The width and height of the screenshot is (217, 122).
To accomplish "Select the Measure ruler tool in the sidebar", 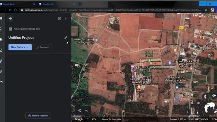I will click(x=1, y=82).
